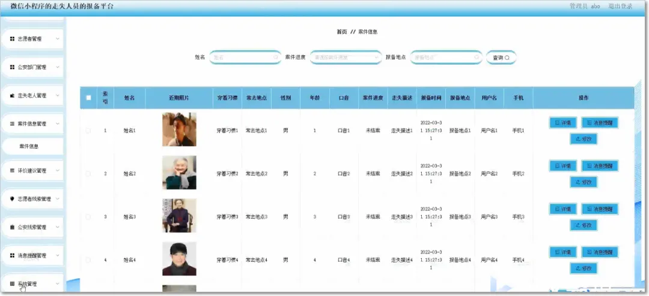The image size is (649, 296).
Task: Select the cell 走失描述1
Action: 402,131
